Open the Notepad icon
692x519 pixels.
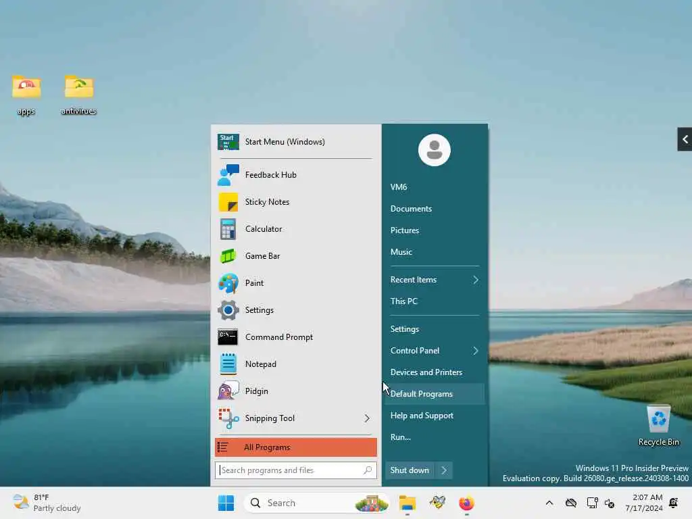(x=228, y=364)
